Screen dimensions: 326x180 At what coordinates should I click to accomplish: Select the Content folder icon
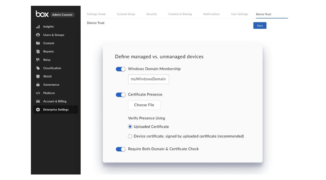[38, 43]
